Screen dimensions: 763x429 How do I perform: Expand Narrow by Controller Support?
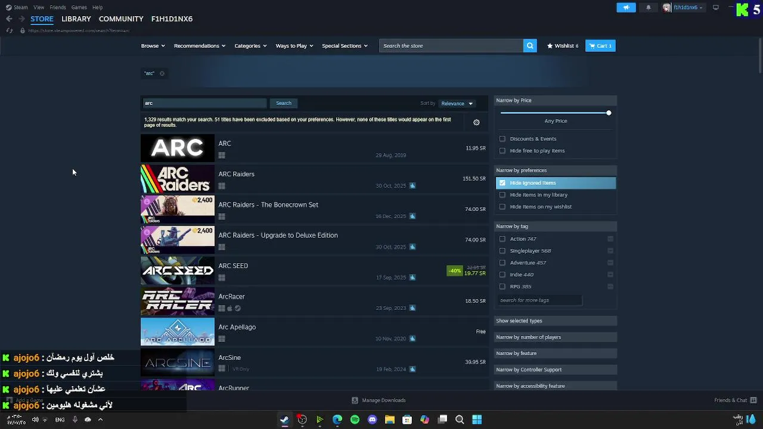(555, 369)
